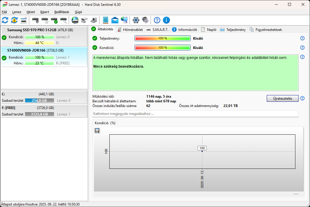This screenshot has height=207, width=310.
Task: Click the 'több mint 678 nap' lifetime value
Action: (x=161, y=101)
